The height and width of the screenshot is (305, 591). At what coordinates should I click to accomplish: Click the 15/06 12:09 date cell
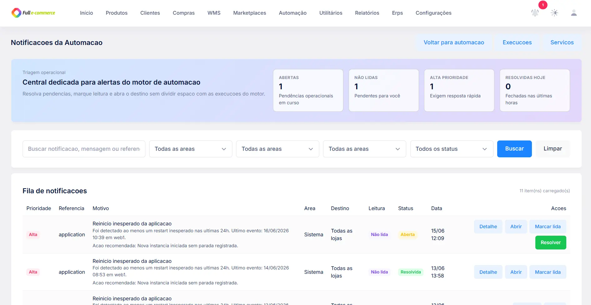(x=438, y=234)
